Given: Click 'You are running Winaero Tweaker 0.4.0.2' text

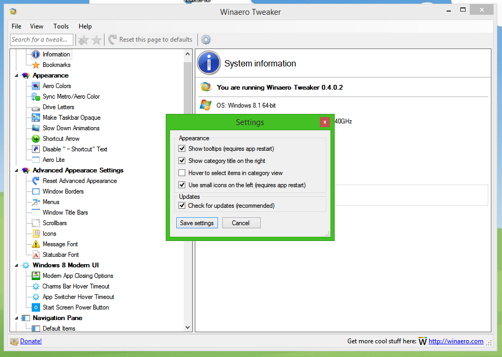Looking at the screenshot, I should point(279,88).
